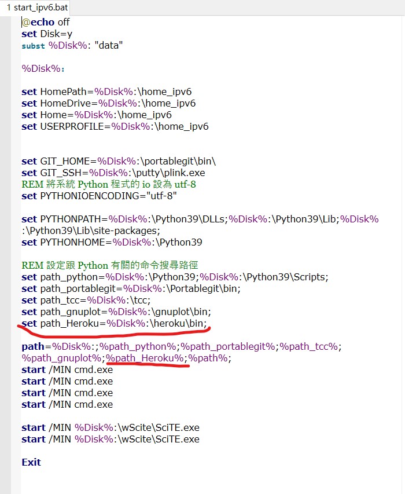Click the 'set path_tcc' line
The image size is (405, 494).
pyautogui.click(x=86, y=300)
